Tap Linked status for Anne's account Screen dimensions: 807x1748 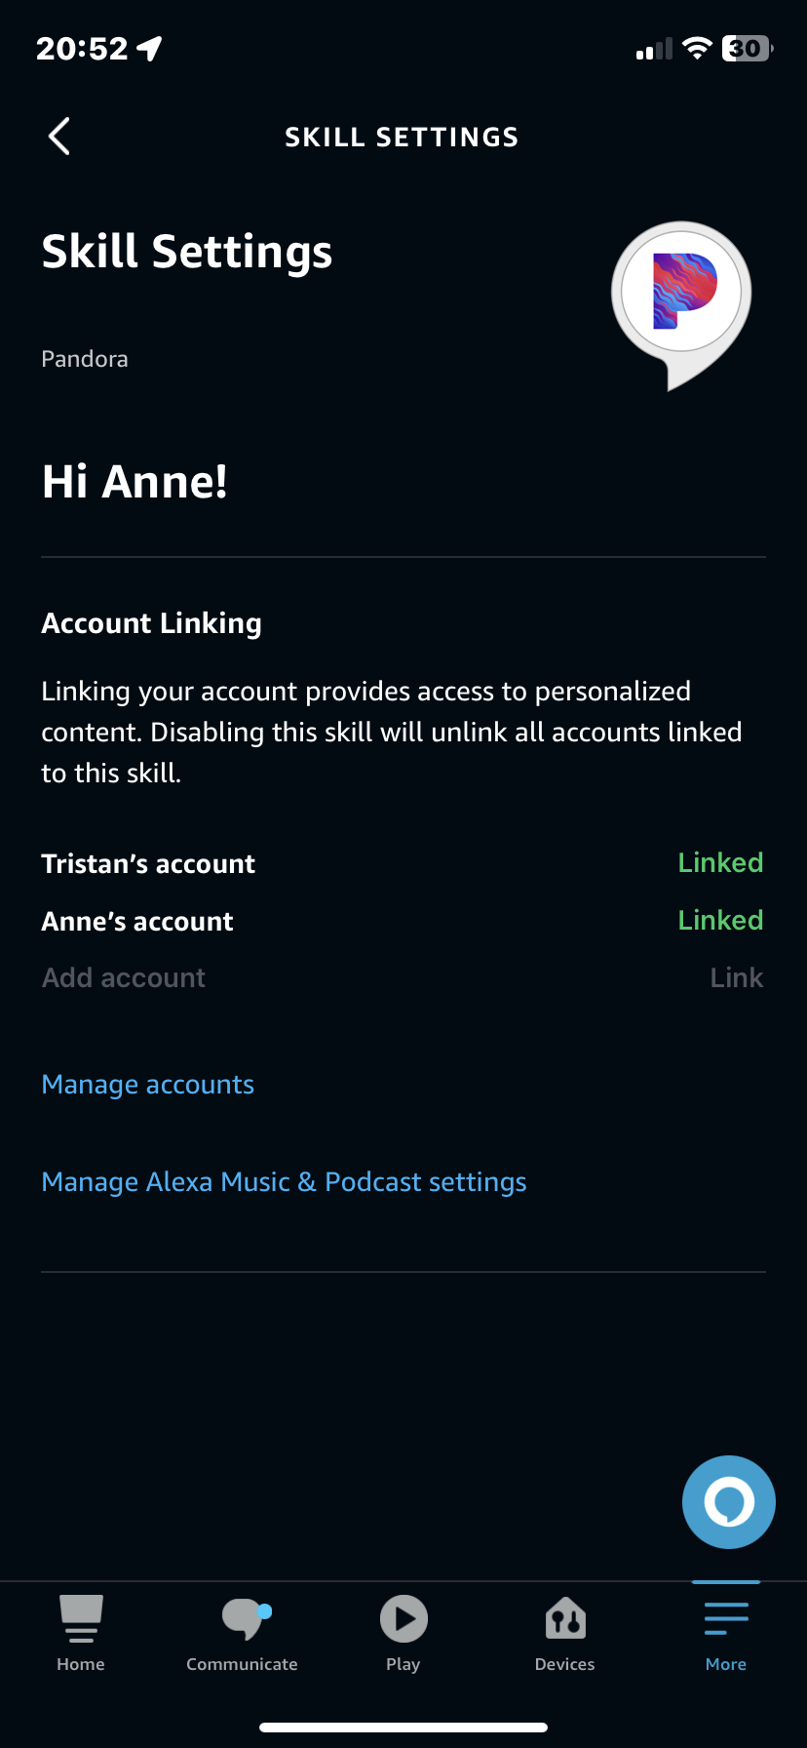tap(720, 920)
